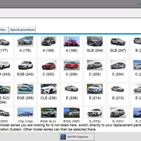Select the A (176) model thumbnail
141x141 pixels.
25,41
